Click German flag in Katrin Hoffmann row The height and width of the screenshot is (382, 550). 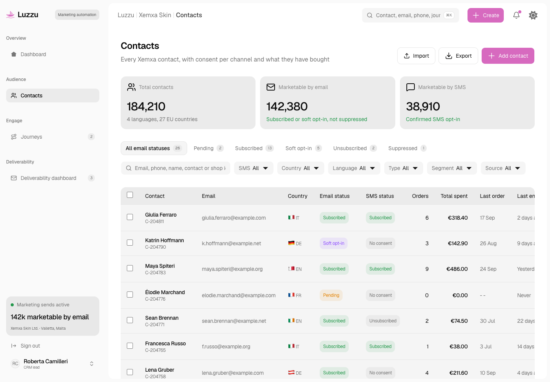(x=291, y=243)
